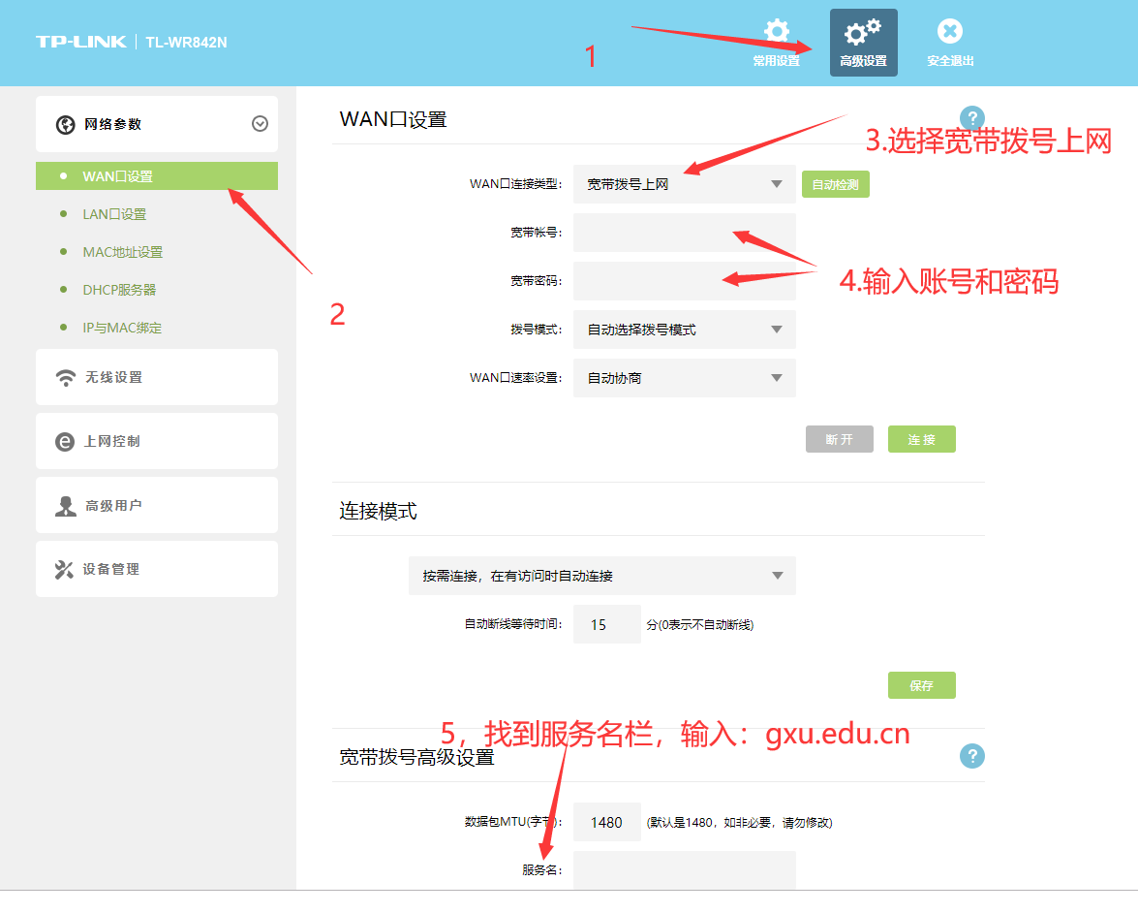Image resolution: width=1138 pixels, height=913 pixels.
Task: Collapse 网络参数 chevron expander
Action: 260,124
